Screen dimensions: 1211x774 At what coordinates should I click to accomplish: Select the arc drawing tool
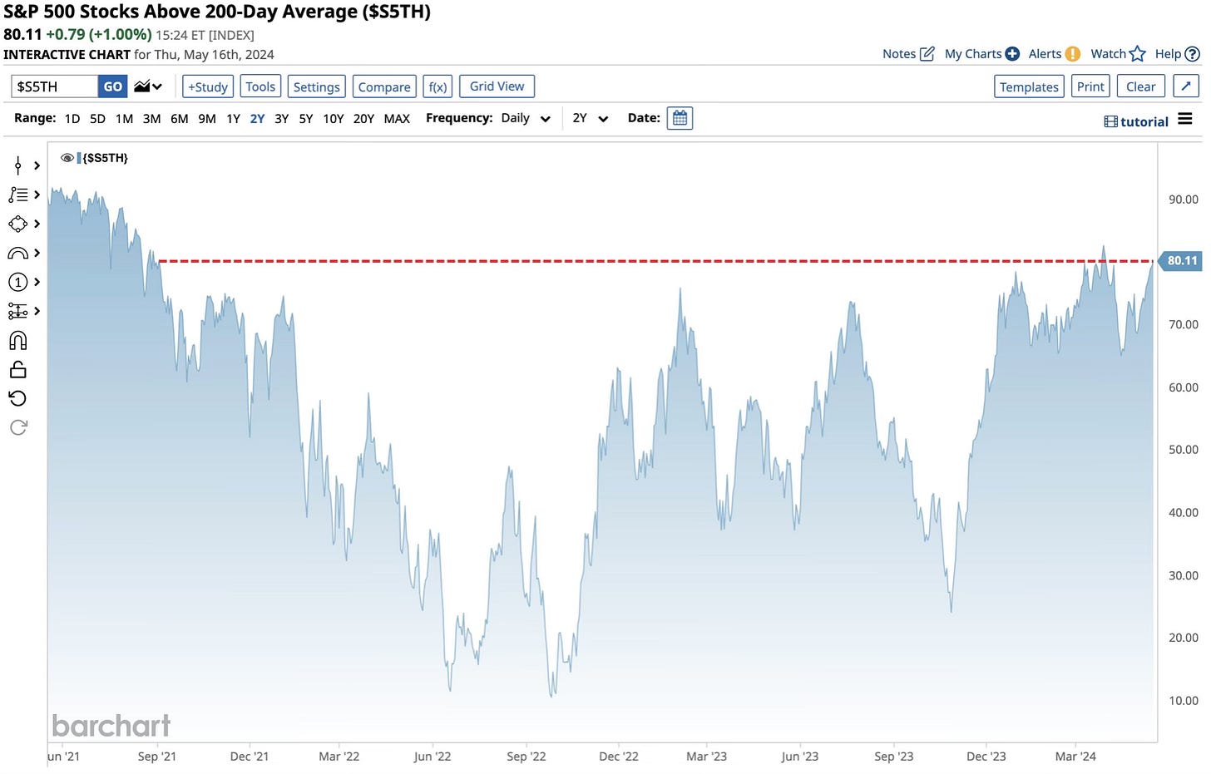tap(18, 253)
